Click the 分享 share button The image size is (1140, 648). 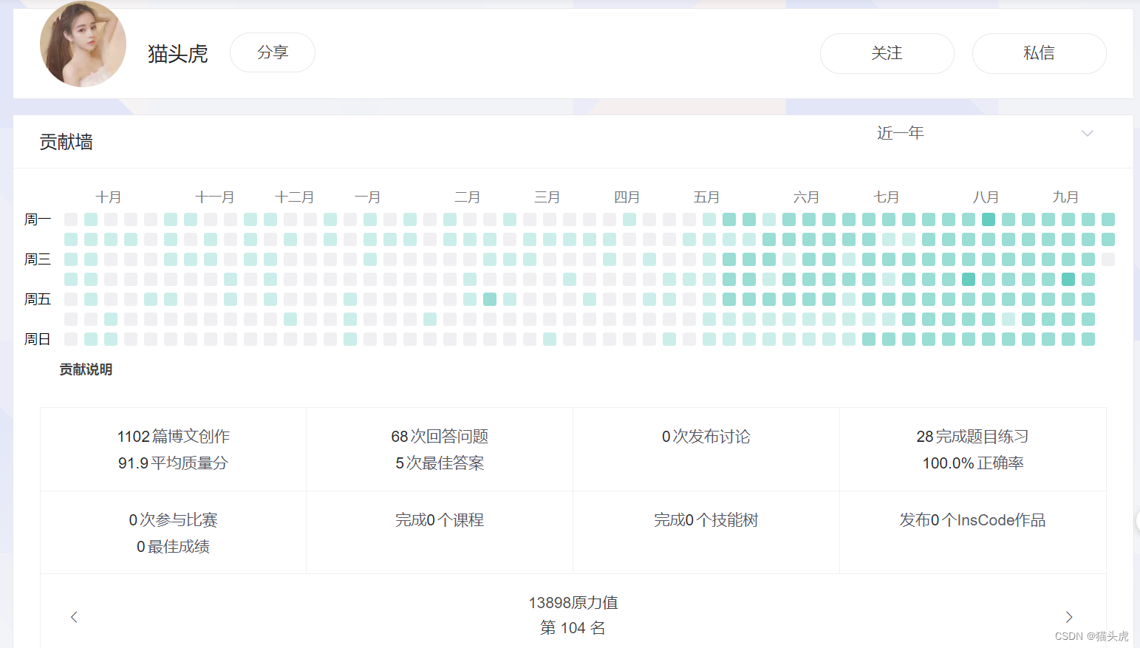pyautogui.click(x=273, y=52)
